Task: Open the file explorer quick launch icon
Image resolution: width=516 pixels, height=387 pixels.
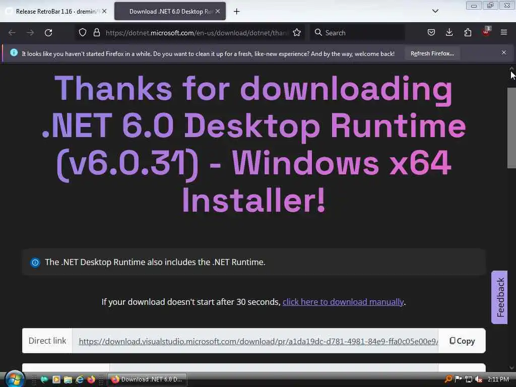Action: pos(68,379)
